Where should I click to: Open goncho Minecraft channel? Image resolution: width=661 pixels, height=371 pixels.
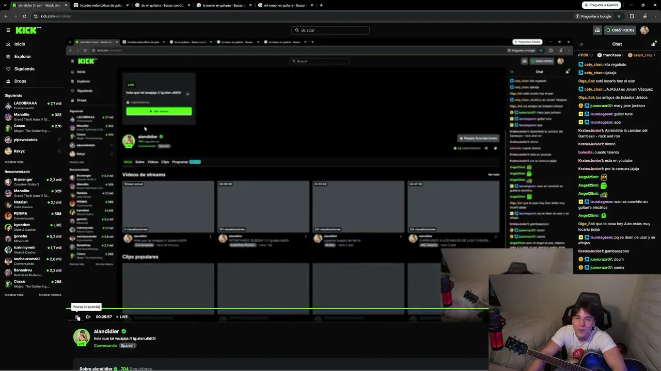click(x=33, y=239)
